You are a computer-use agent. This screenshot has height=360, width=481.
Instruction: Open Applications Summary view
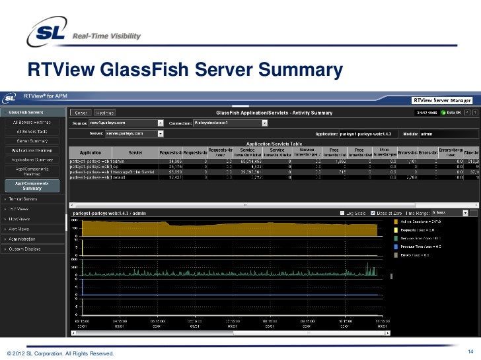point(32,160)
